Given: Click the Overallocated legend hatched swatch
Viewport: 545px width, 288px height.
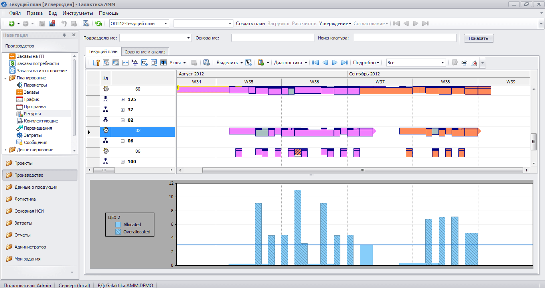Looking at the screenshot, I should click(x=118, y=231).
